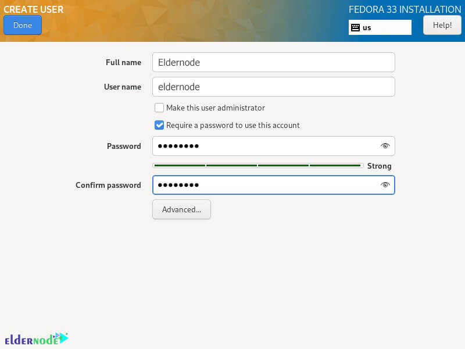Click Require a password to use this account text

pyautogui.click(x=233, y=125)
